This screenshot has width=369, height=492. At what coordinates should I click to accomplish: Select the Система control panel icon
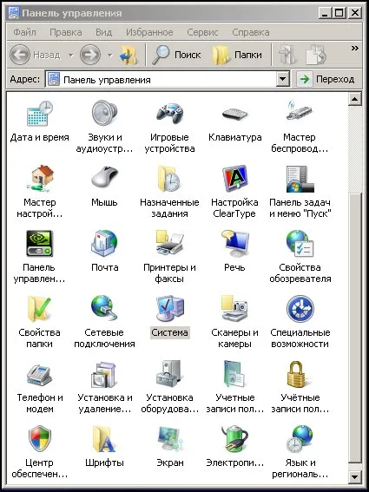tap(169, 308)
